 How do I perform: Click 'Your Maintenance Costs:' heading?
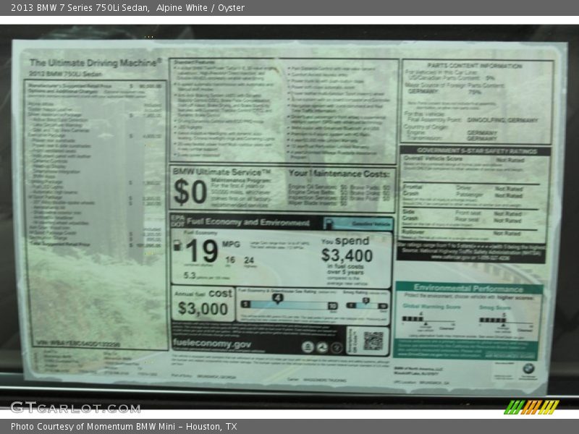click(339, 174)
